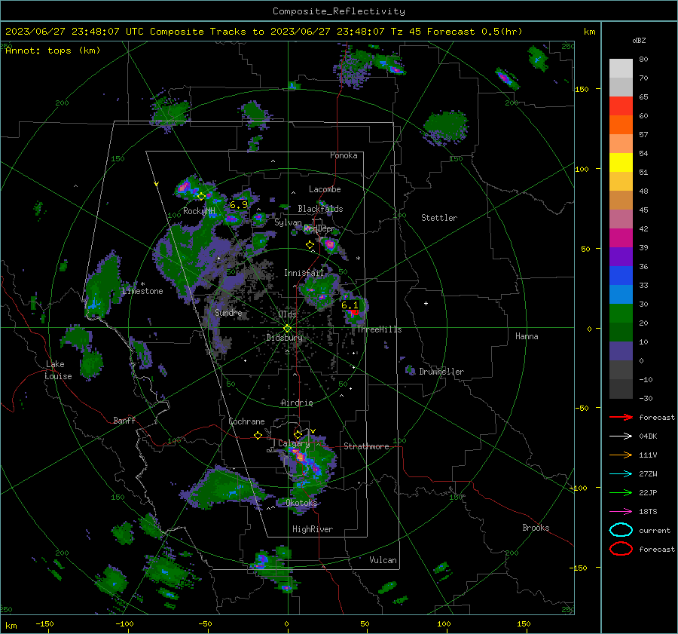Viewport: 678px width, 634px height.
Task: Click the Olds city label
Action: [287, 314]
